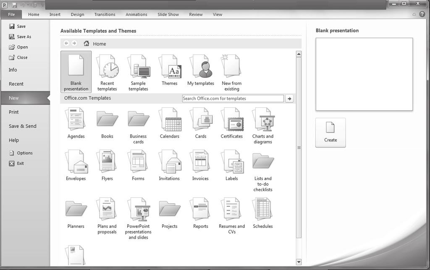Open the Invitations template category
This screenshot has height=270, width=430.
tap(170, 165)
